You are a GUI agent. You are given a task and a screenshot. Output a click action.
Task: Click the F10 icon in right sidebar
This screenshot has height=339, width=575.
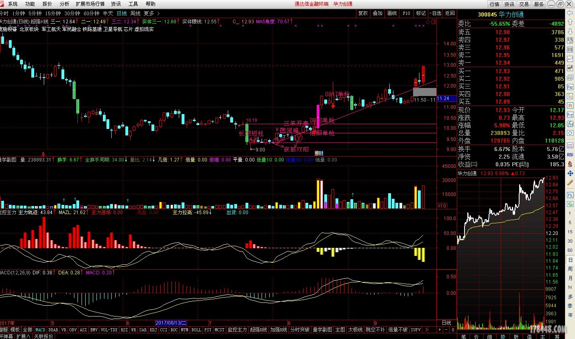coord(570,87)
